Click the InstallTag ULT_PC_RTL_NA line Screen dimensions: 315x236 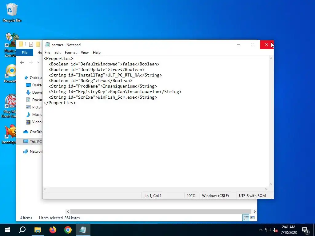pyautogui.click(x=105, y=75)
